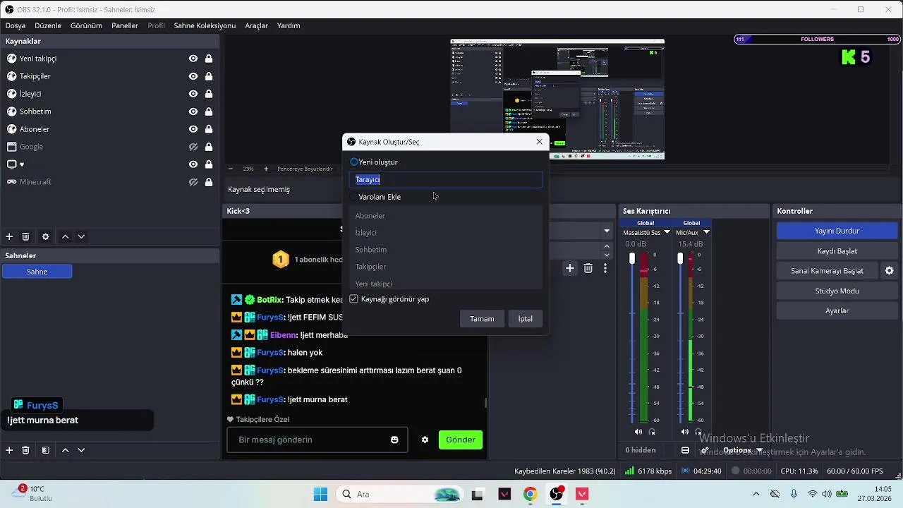Click the lock icon on the Takipçiler source
Screen dimensions: 903x508
pos(209,76)
